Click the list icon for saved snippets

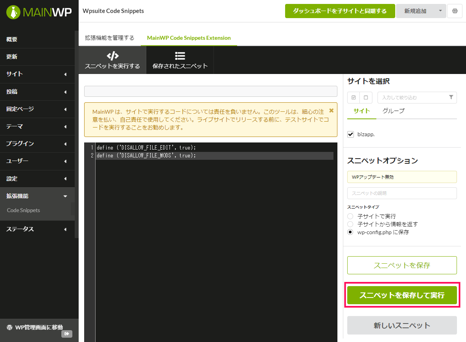click(180, 55)
